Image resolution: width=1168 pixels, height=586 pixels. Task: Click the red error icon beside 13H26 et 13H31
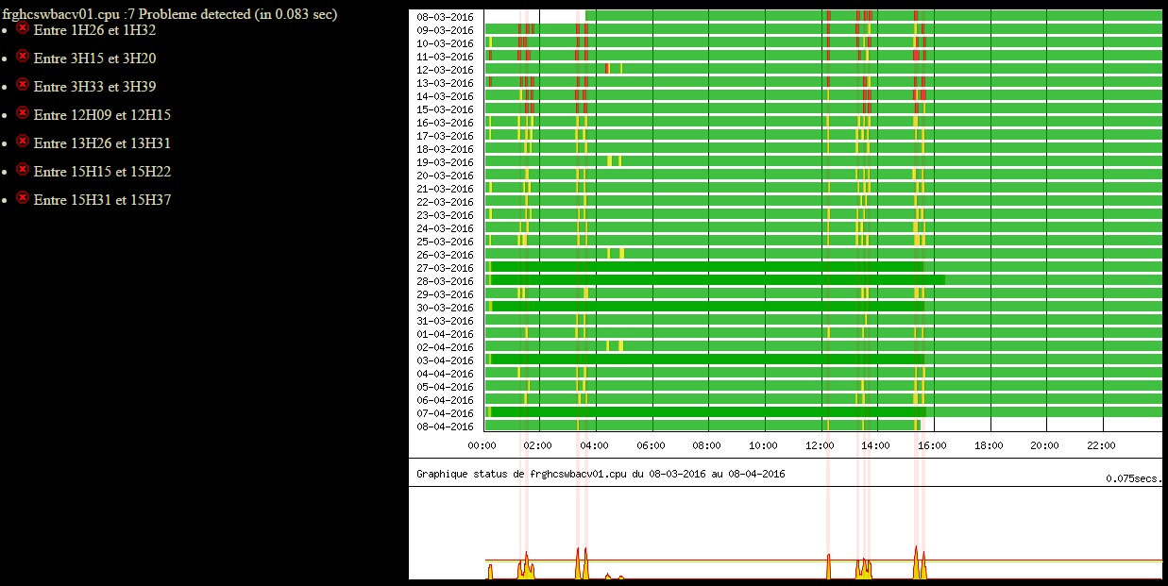point(24,142)
